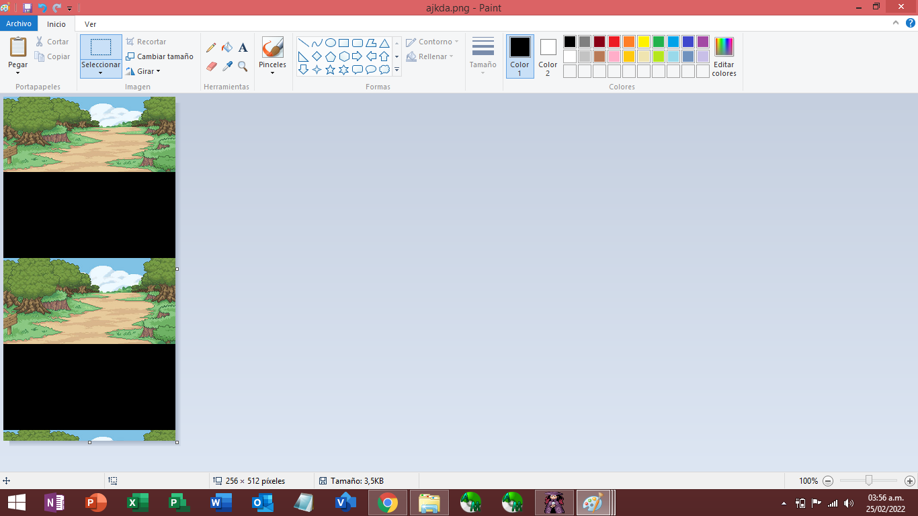The width and height of the screenshot is (918, 516).
Task: Click the Save icon in title bar
Action: point(27,8)
